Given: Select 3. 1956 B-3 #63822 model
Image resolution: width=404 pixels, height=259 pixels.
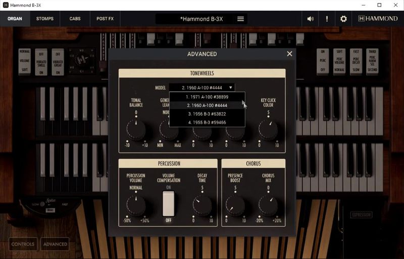Looking at the screenshot, I should tap(207, 114).
